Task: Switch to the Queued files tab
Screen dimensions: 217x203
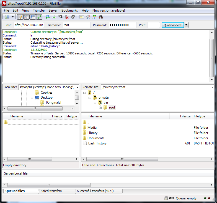Action: pos(21,191)
